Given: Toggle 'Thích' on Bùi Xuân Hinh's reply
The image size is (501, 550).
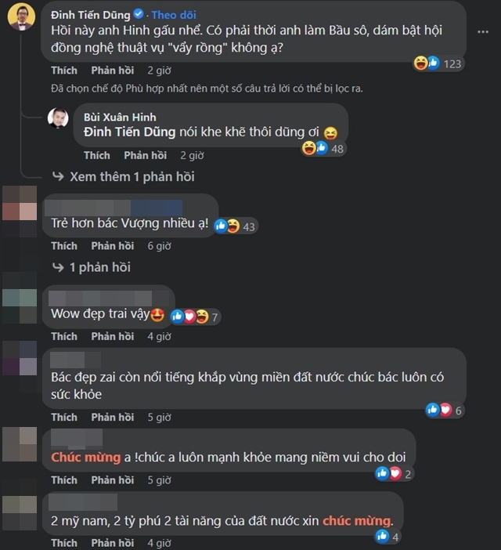Looking at the screenshot, I should (x=97, y=155).
